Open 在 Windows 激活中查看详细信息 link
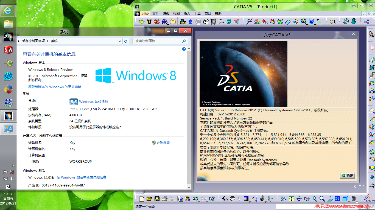The height and width of the screenshot is (210, 375). 81,177
